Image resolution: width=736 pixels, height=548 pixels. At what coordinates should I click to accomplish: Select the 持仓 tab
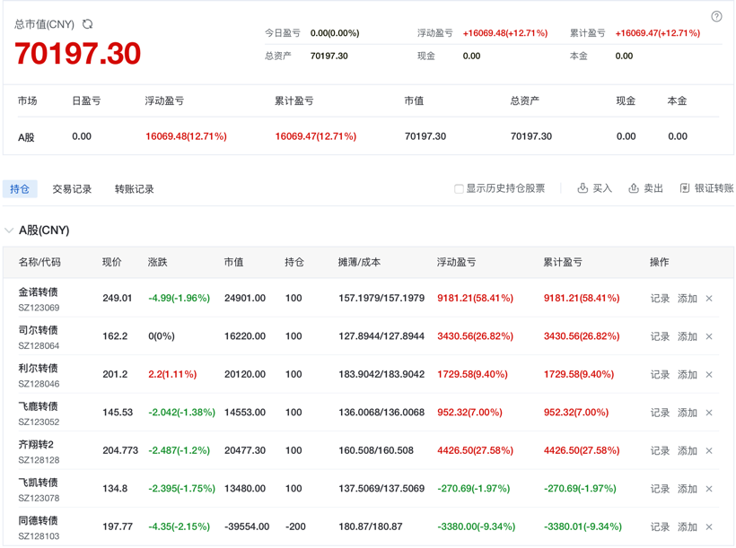tap(20, 189)
